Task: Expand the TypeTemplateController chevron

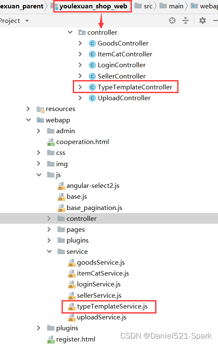Action: [x=80, y=87]
